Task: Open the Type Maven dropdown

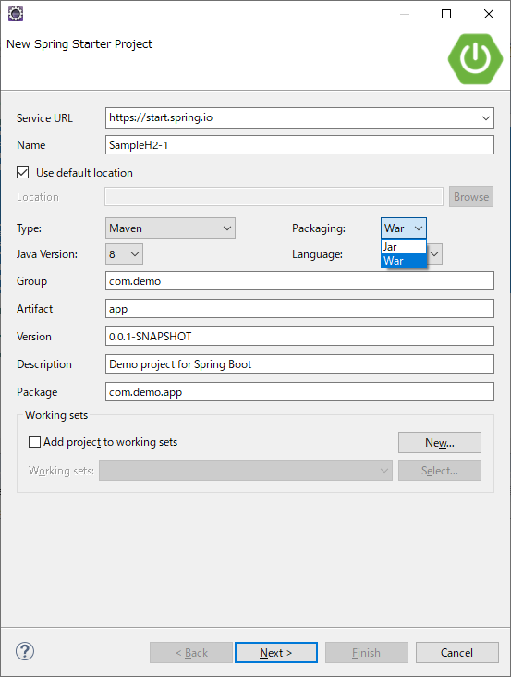Action: point(170,228)
